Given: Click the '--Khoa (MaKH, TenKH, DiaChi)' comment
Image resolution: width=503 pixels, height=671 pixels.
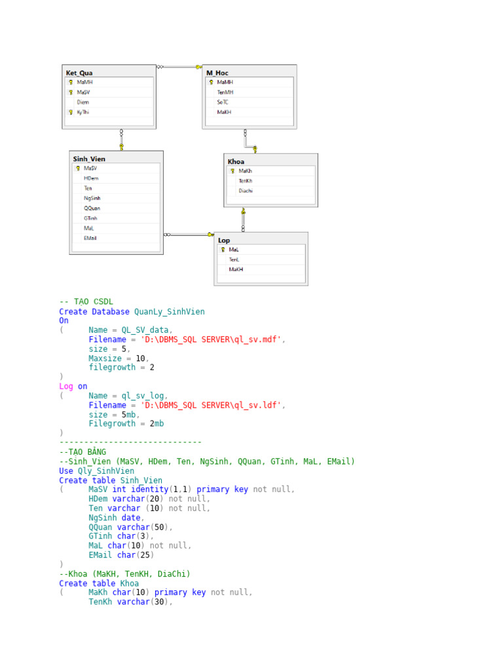Looking at the screenshot, I should [x=124, y=574].
